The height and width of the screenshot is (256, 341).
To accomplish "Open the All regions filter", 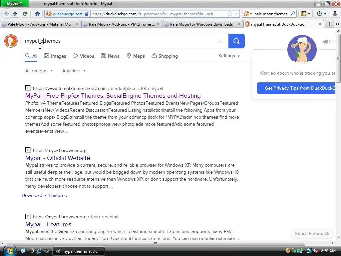I will (39, 71).
